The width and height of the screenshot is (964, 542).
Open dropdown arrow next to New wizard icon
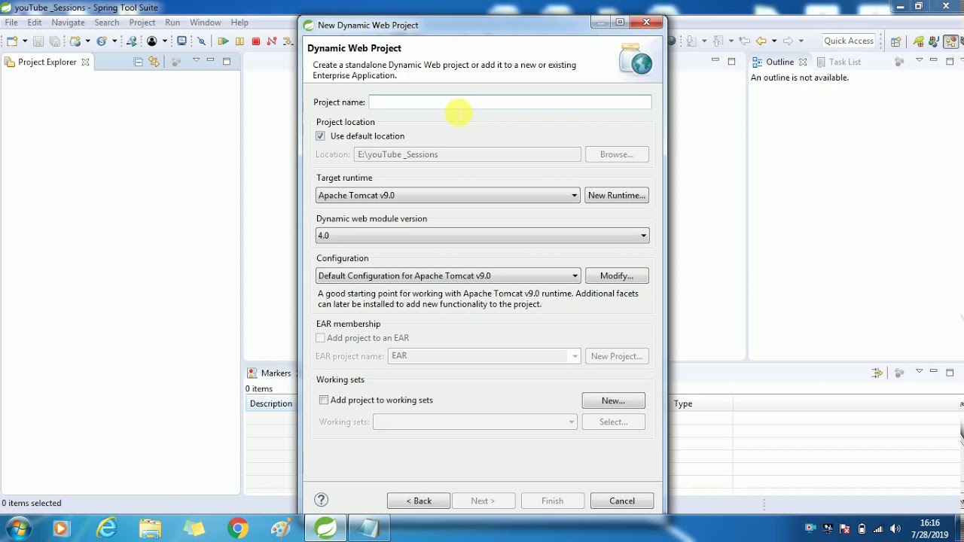25,41
